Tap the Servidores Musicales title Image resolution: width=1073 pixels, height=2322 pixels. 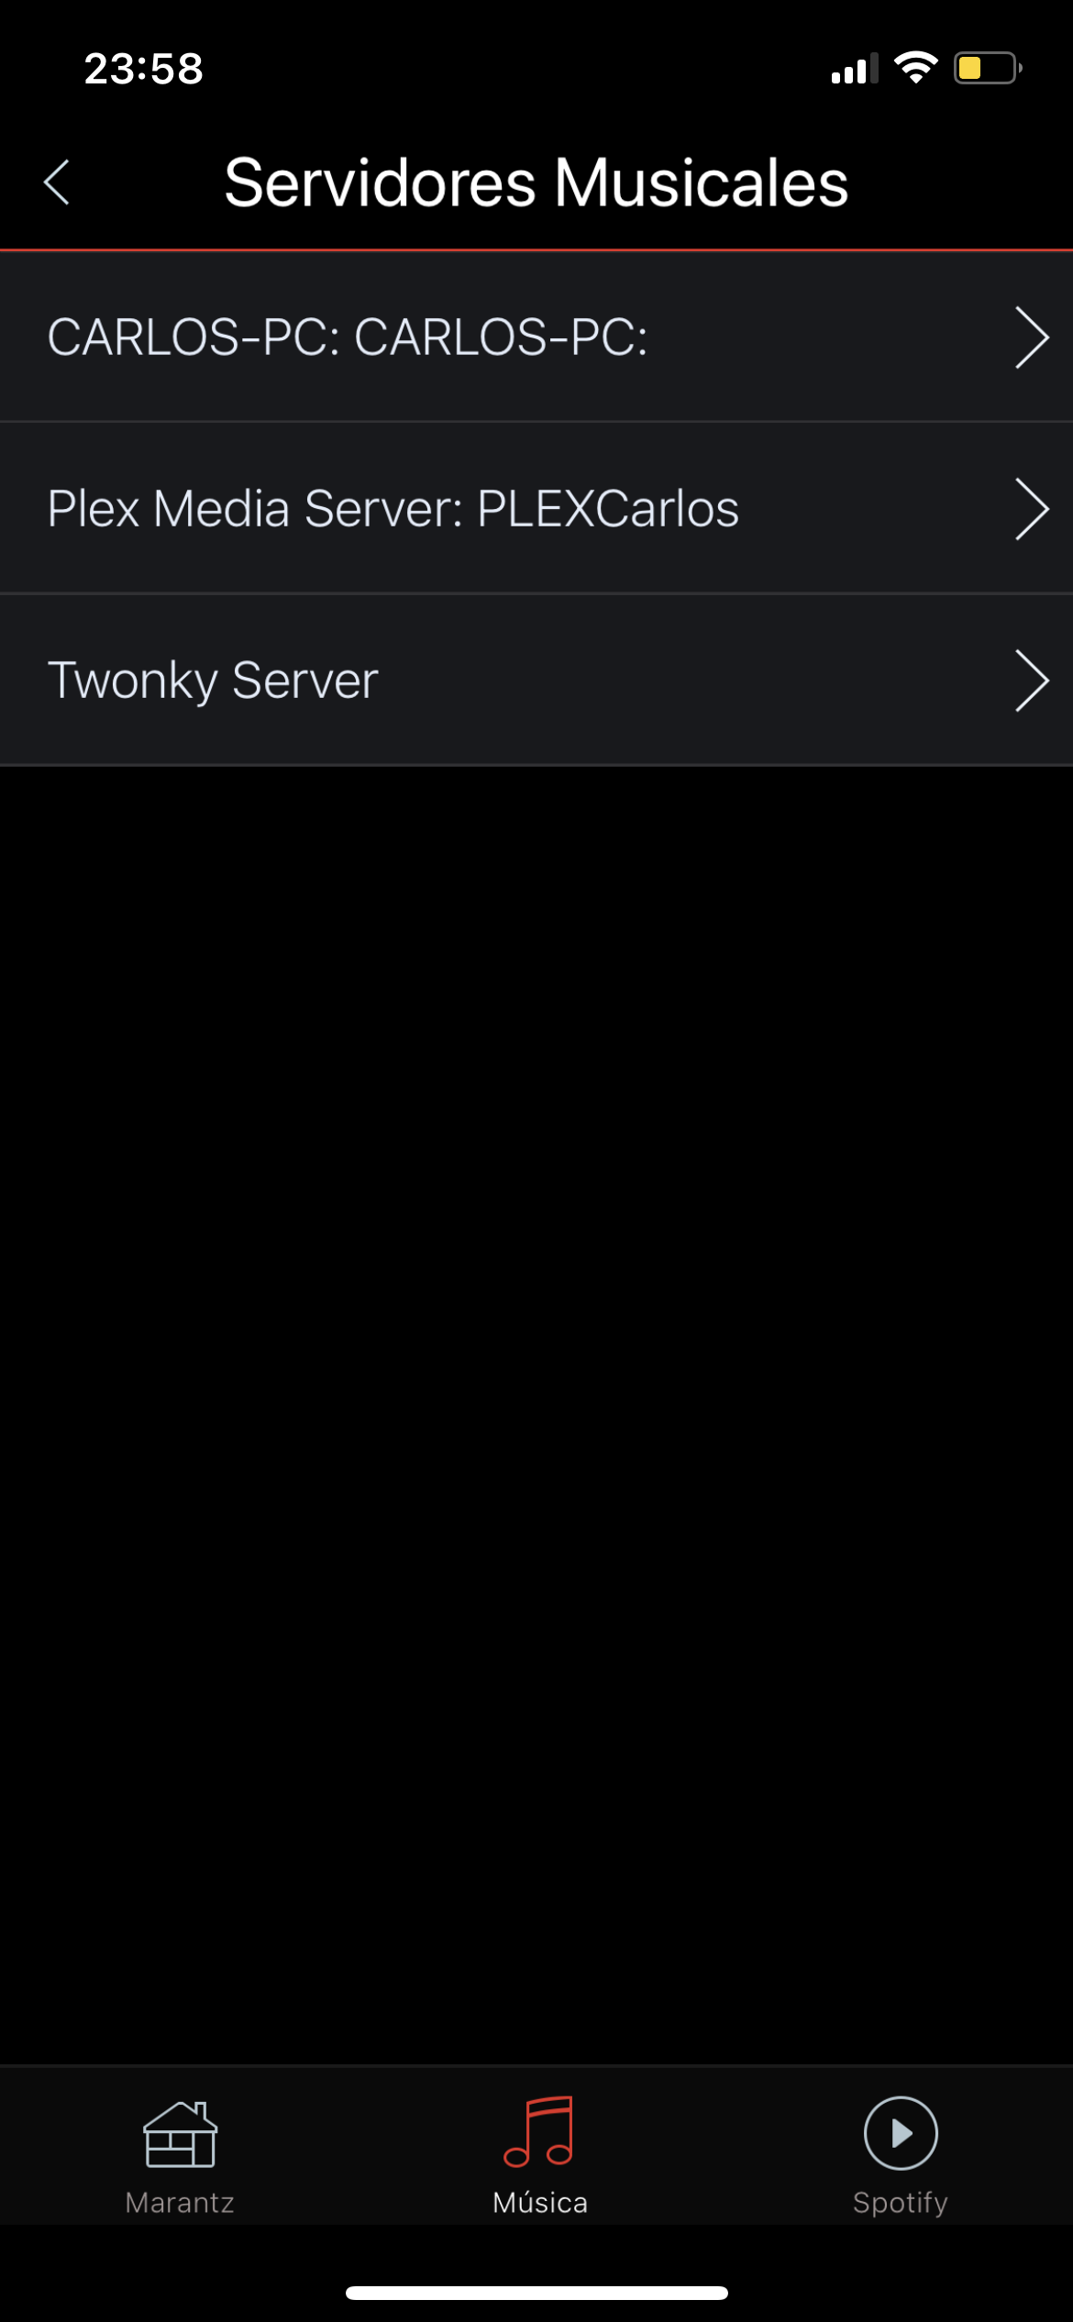tap(536, 182)
